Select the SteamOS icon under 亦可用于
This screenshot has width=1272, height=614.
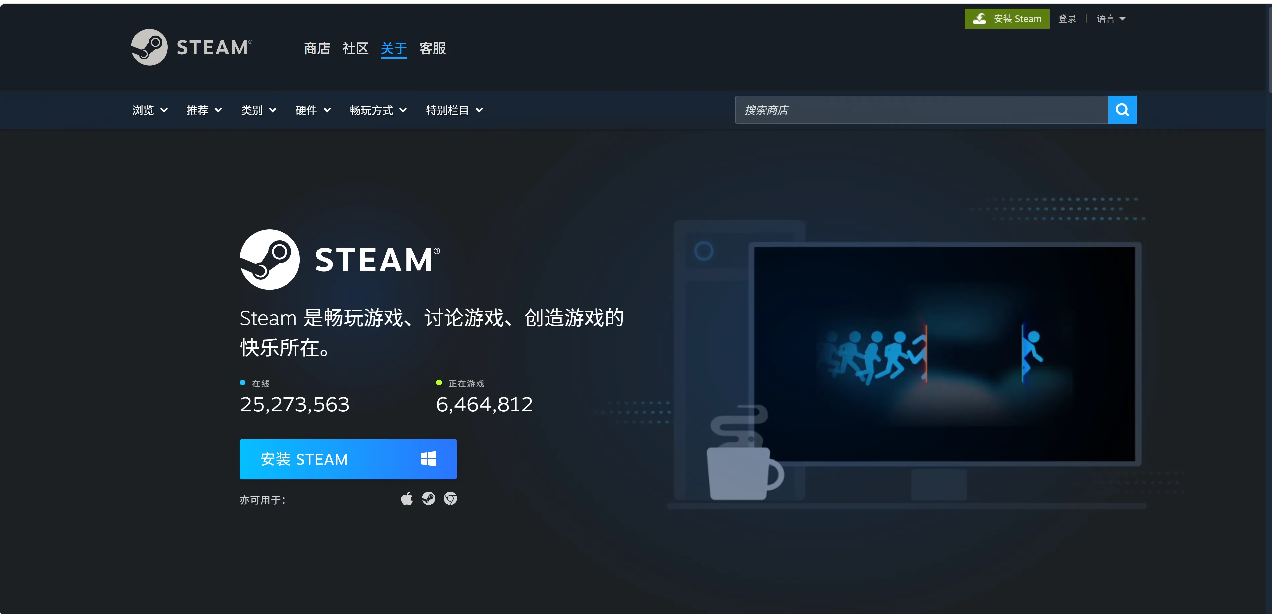pyautogui.click(x=428, y=499)
